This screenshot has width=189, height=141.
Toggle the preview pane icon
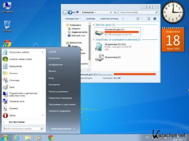tap(148, 18)
